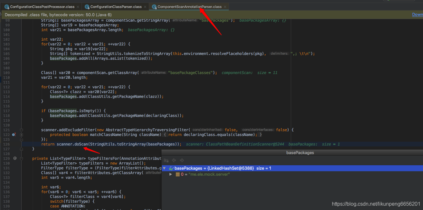Close the ConfigurationClassParser.class tab
The height and width of the screenshot is (210, 423).
145,7
